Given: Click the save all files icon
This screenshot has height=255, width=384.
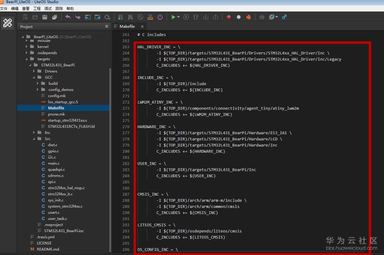Looking at the screenshot, I should click(54, 17).
